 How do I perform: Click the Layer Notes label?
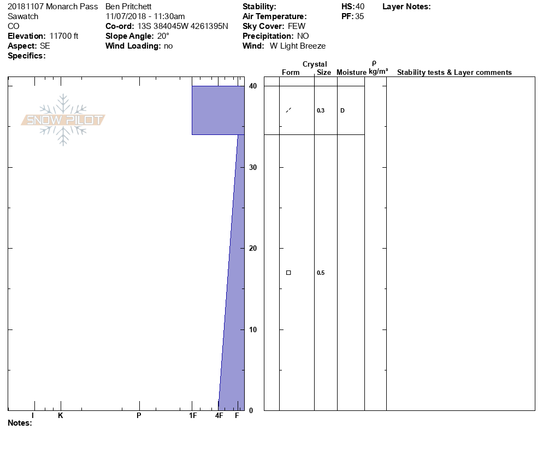pos(406,7)
